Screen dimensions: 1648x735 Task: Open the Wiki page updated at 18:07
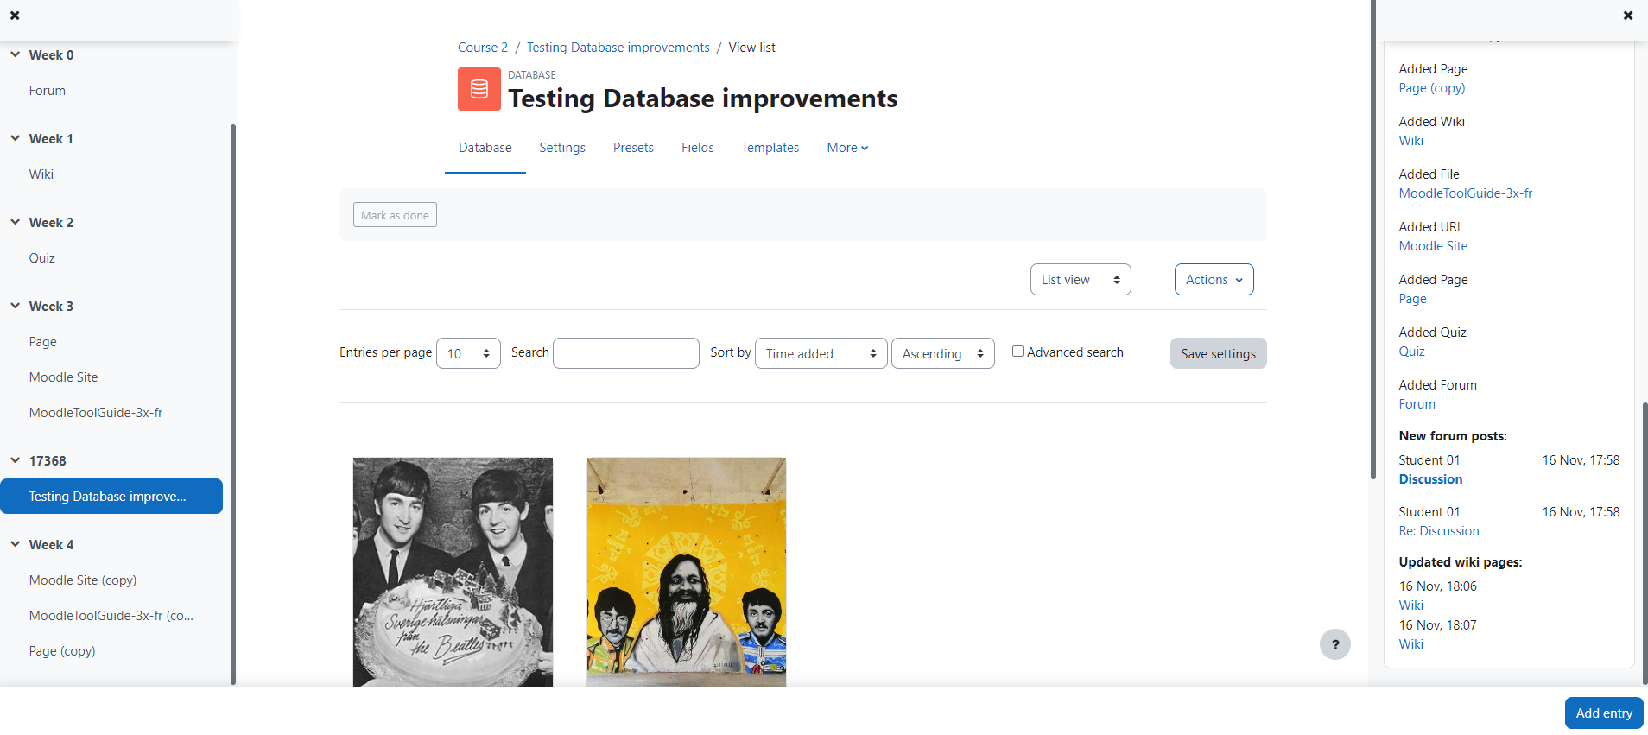[x=1411, y=644]
